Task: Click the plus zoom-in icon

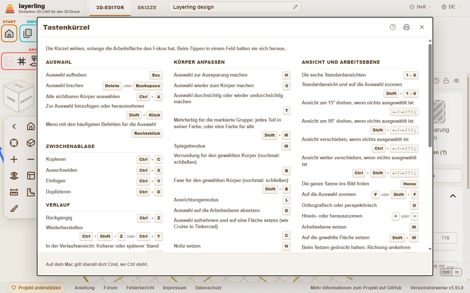Action: tap(14, 159)
